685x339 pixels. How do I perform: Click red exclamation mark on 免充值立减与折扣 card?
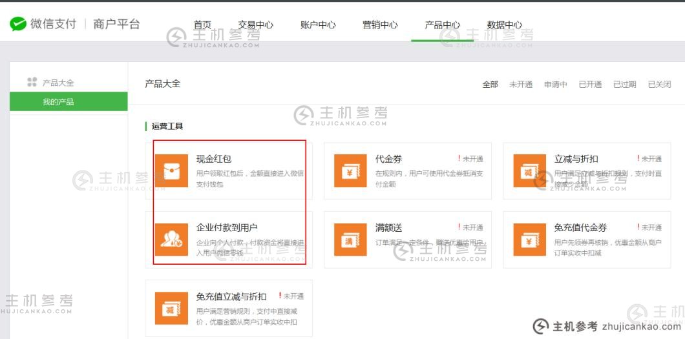280,296
